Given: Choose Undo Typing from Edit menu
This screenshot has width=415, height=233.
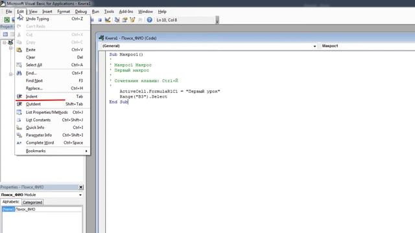Looking at the screenshot, I should [53, 19].
